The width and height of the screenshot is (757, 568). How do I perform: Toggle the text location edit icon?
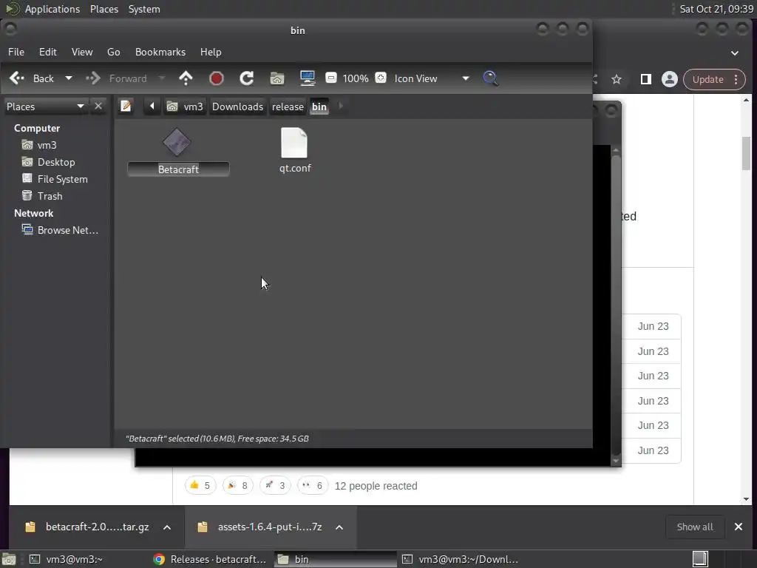[126, 106]
